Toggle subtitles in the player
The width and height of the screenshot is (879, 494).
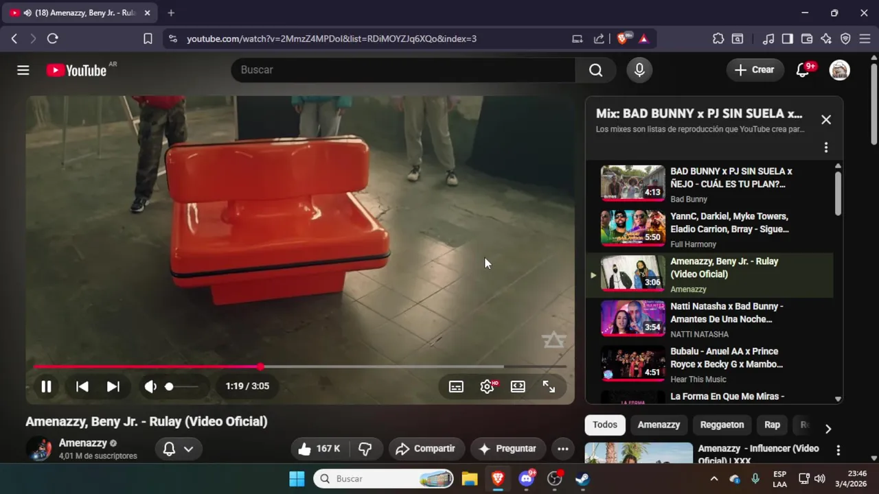click(x=456, y=386)
